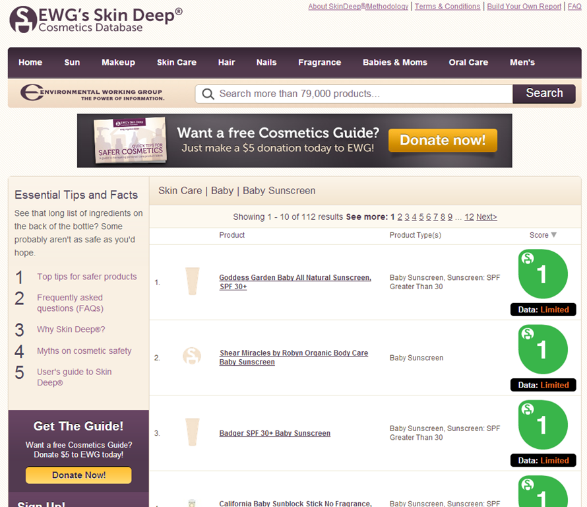587x507 pixels.
Task: Click the EWG's Skin Deep logo
Action: [x=96, y=19]
